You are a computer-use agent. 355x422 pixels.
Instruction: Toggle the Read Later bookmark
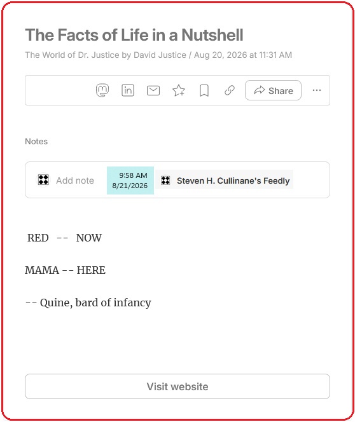click(204, 90)
